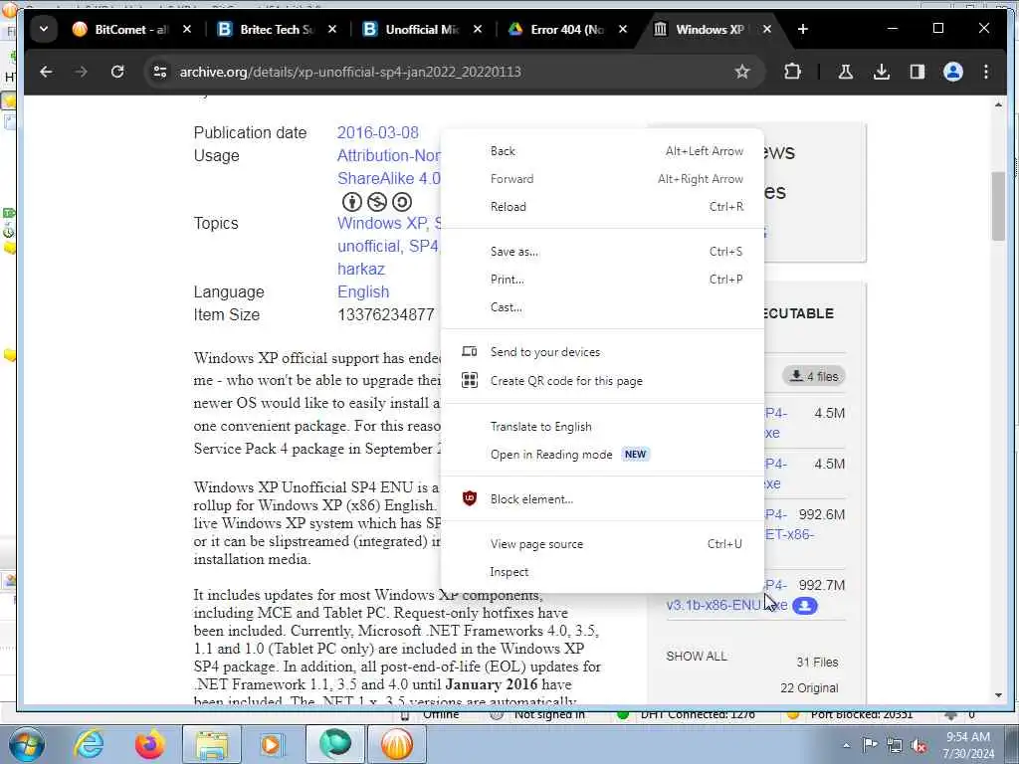Screen dimensions: 1019x764
Task: Open the Attribution-Non license link
Action: click(x=389, y=155)
